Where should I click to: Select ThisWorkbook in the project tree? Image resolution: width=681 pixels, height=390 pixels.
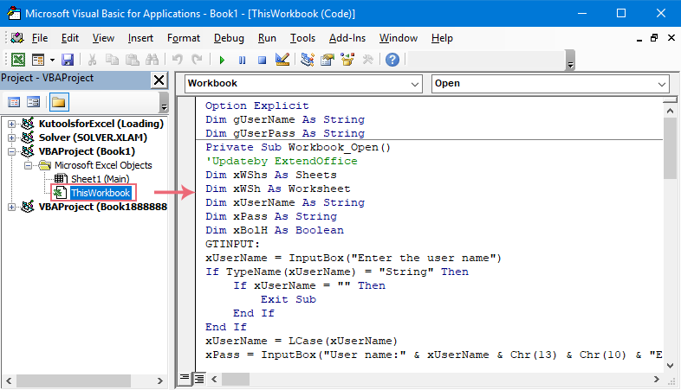click(x=101, y=193)
